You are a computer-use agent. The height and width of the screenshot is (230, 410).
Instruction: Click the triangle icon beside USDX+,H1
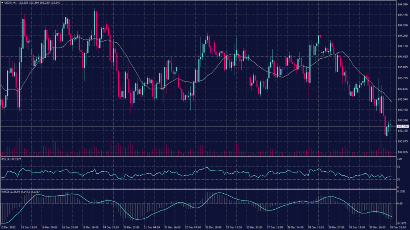(2, 2)
